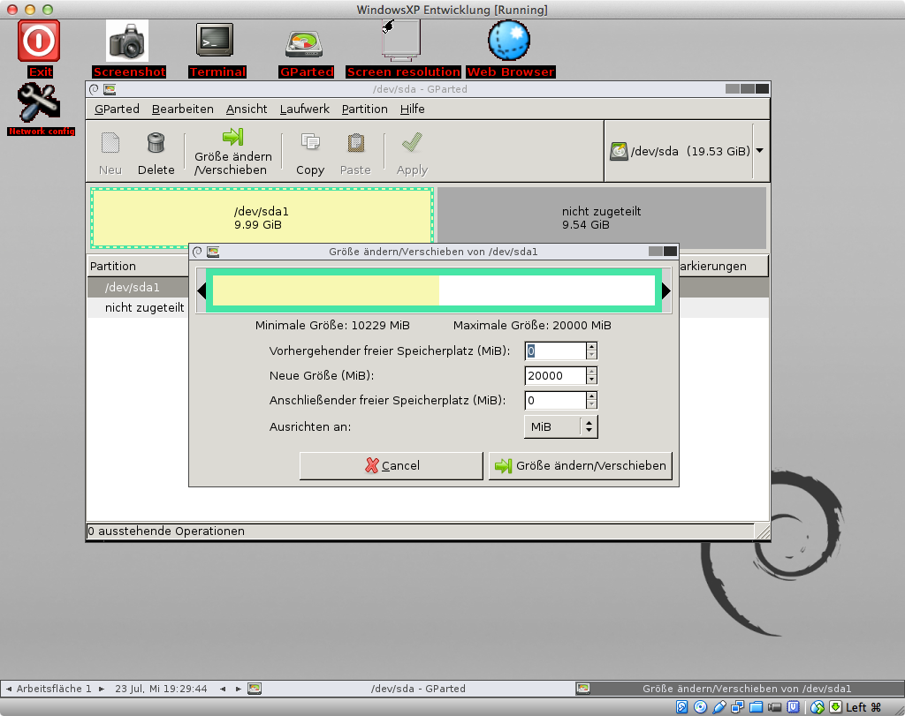Viewport: 905px width, 716px height.
Task: Click the greyed Neu partition toolbar icon
Action: 110,143
